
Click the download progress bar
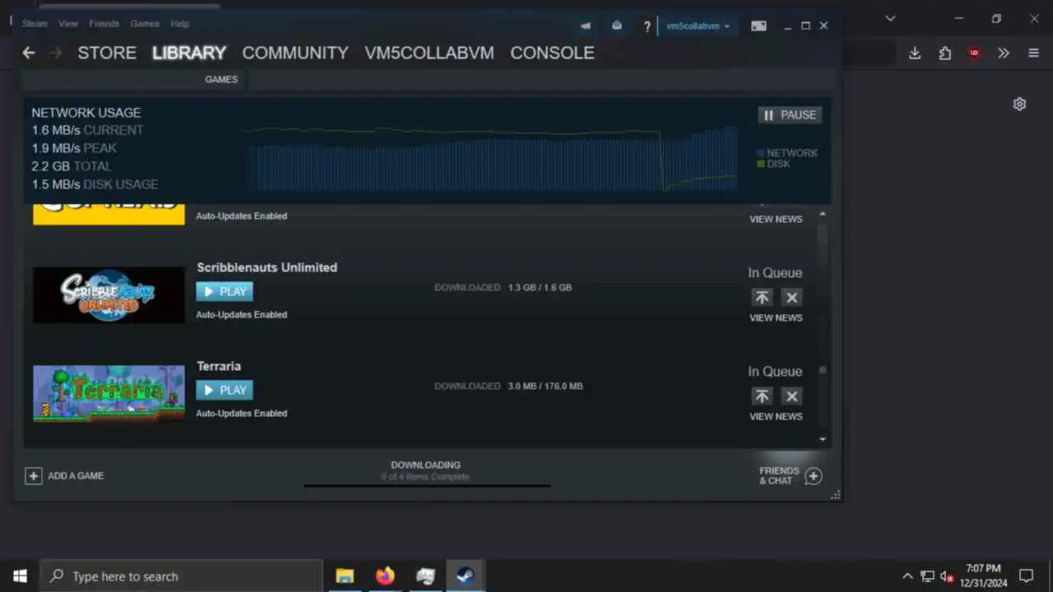[x=427, y=485]
